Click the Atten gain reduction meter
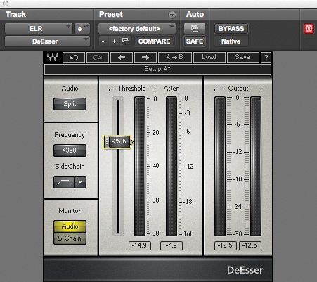The height and width of the screenshot is (282, 317). pos(172,166)
